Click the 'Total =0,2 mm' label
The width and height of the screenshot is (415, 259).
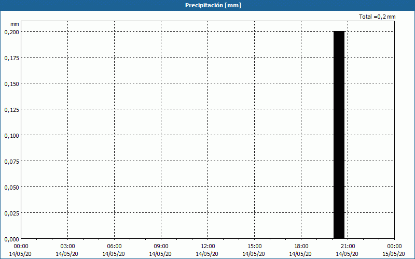click(x=377, y=17)
